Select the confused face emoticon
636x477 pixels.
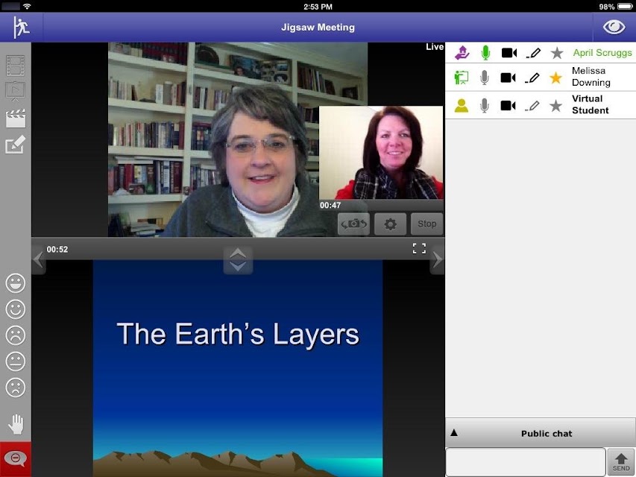[x=16, y=388]
